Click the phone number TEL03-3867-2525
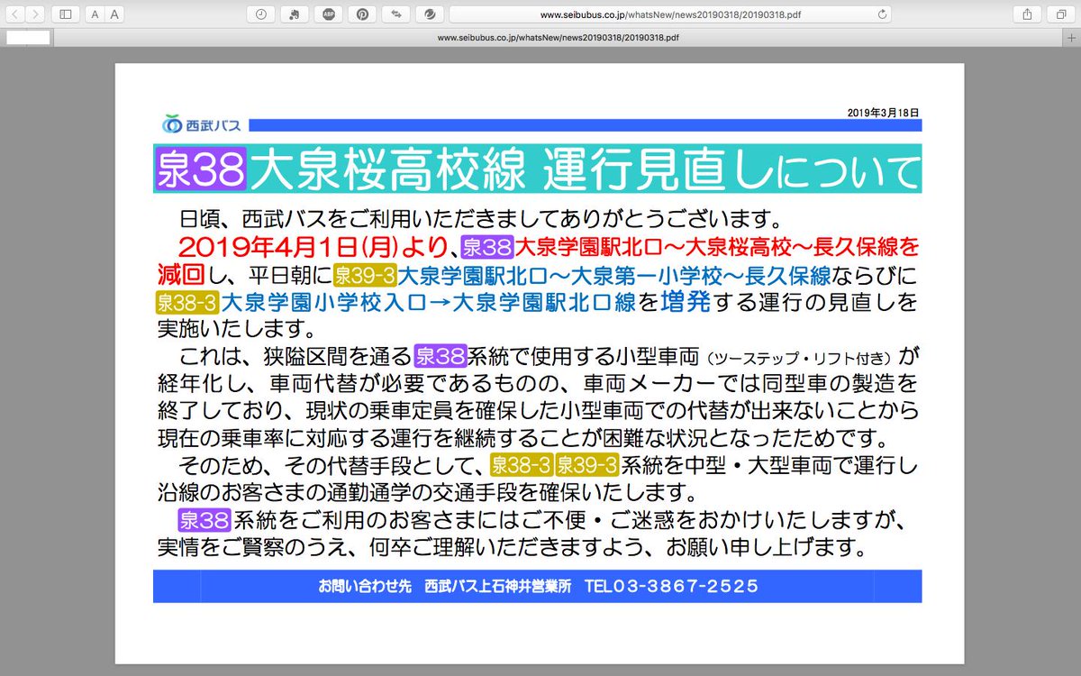1081x676 pixels. point(672,587)
